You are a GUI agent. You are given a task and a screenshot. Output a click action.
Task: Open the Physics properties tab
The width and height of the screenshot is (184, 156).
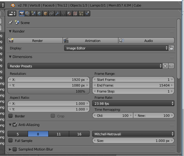click(87, 13)
